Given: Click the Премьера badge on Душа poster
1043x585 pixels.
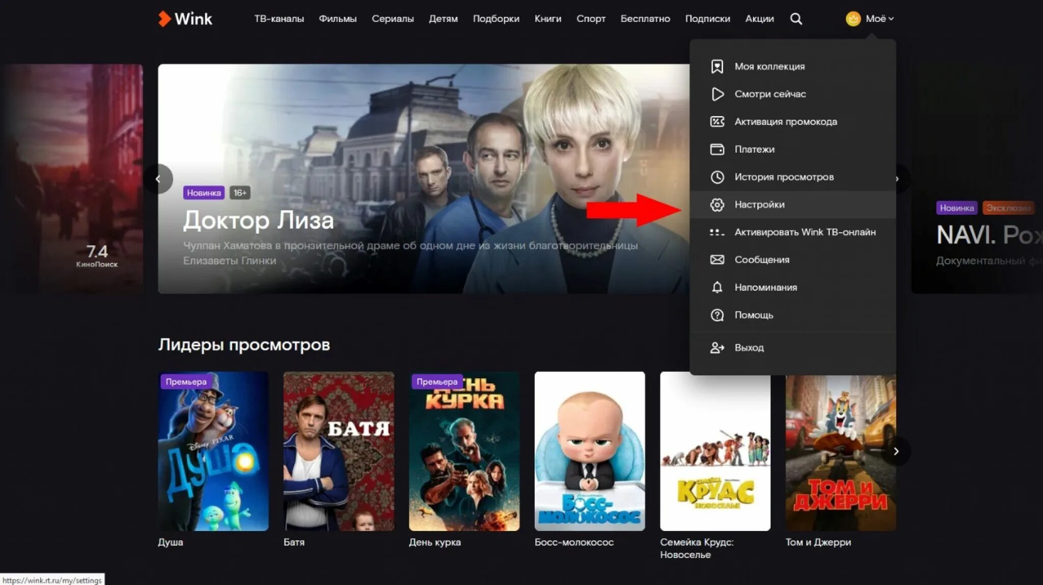Looking at the screenshot, I should [186, 382].
